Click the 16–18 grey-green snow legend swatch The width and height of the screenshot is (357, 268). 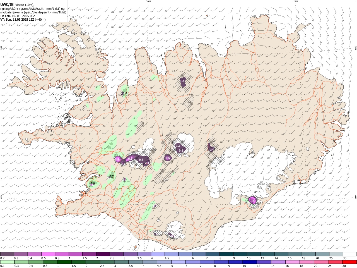click(x=295, y=254)
